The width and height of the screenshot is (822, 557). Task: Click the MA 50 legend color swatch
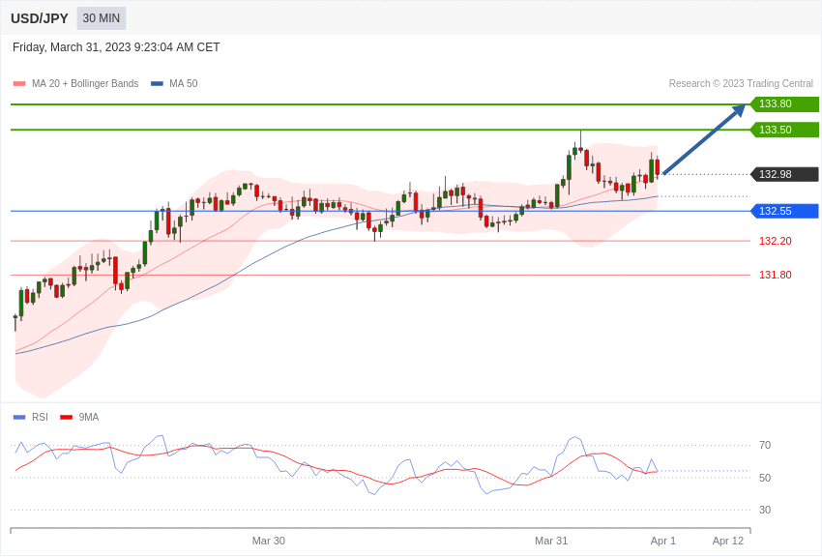tap(157, 83)
